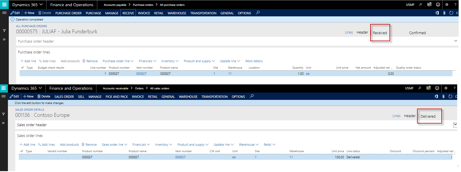Open SELL tab in sales order

tap(81, 97)
